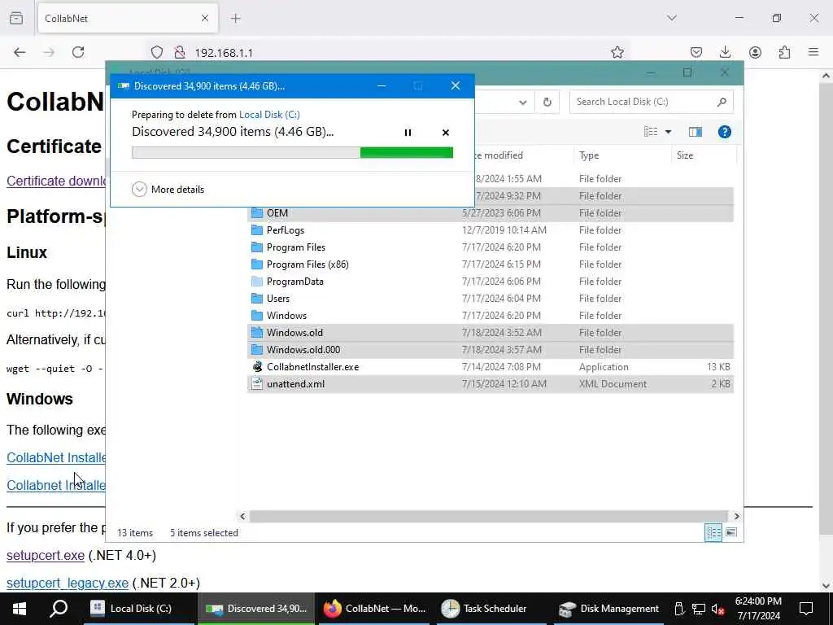The width and height of the screenshot is (833, 625).
Task: Expand More details in delete dialog
Action: (x=168, y=189)
